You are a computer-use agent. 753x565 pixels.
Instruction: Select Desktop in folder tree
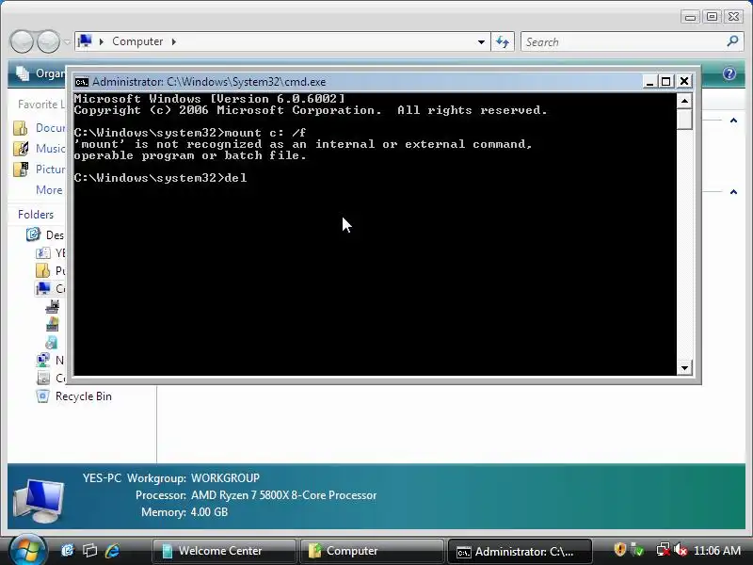click(45, 234)
